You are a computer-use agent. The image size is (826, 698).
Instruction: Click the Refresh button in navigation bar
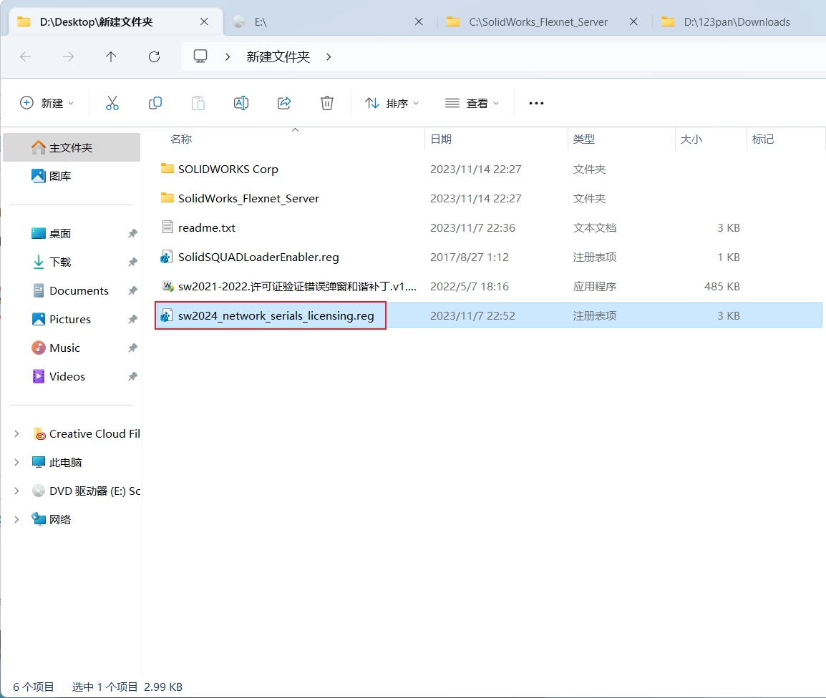(154, 56)
